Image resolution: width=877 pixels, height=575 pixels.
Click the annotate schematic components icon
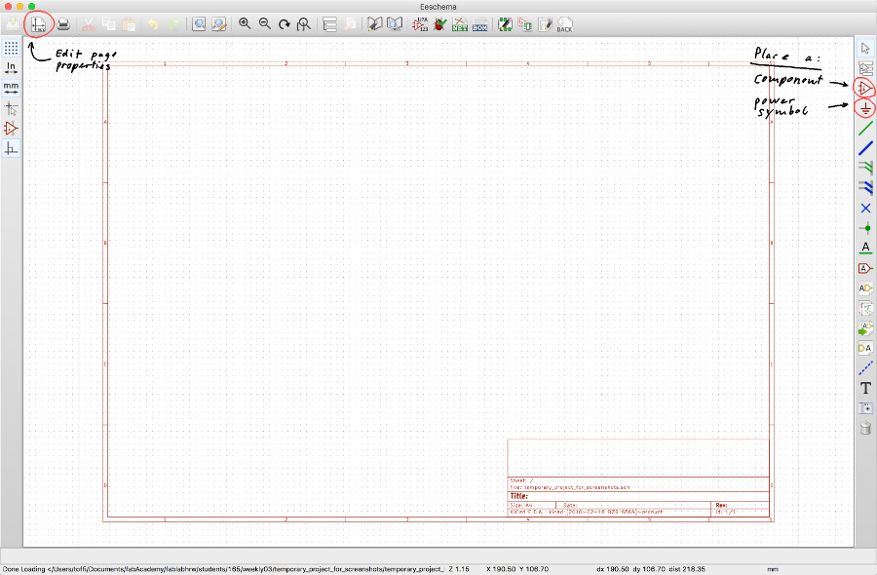[x=420, y=24]
